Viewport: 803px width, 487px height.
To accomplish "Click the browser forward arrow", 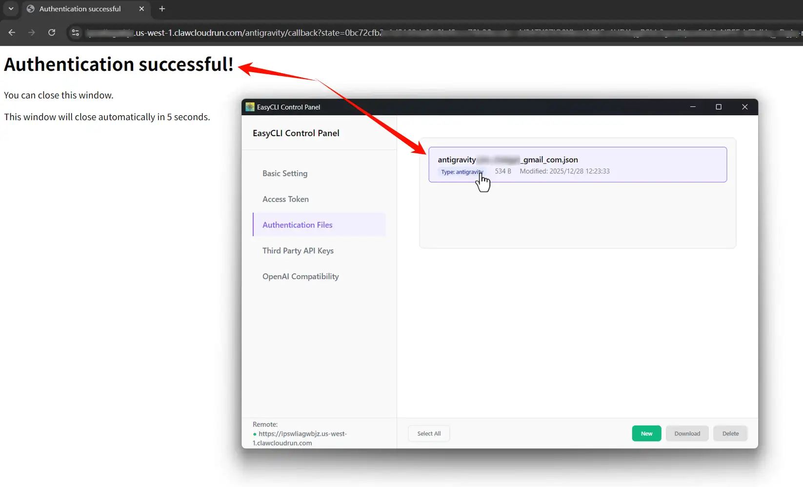I will pyautogui.click(x=32, y=33).
